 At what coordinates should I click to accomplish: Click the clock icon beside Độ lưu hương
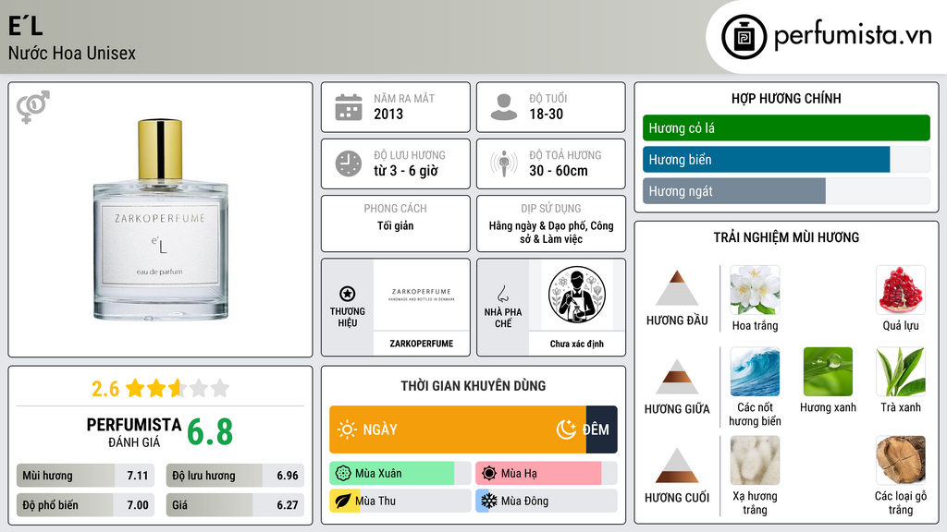[x=349, y=163]
